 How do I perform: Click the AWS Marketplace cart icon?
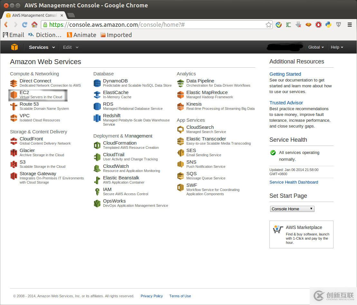pyautogui.click(x=278, y=229)
